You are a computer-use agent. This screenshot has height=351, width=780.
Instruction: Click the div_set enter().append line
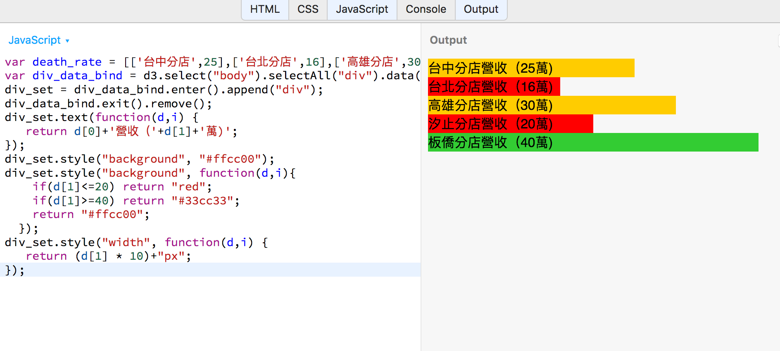point(164,90)
